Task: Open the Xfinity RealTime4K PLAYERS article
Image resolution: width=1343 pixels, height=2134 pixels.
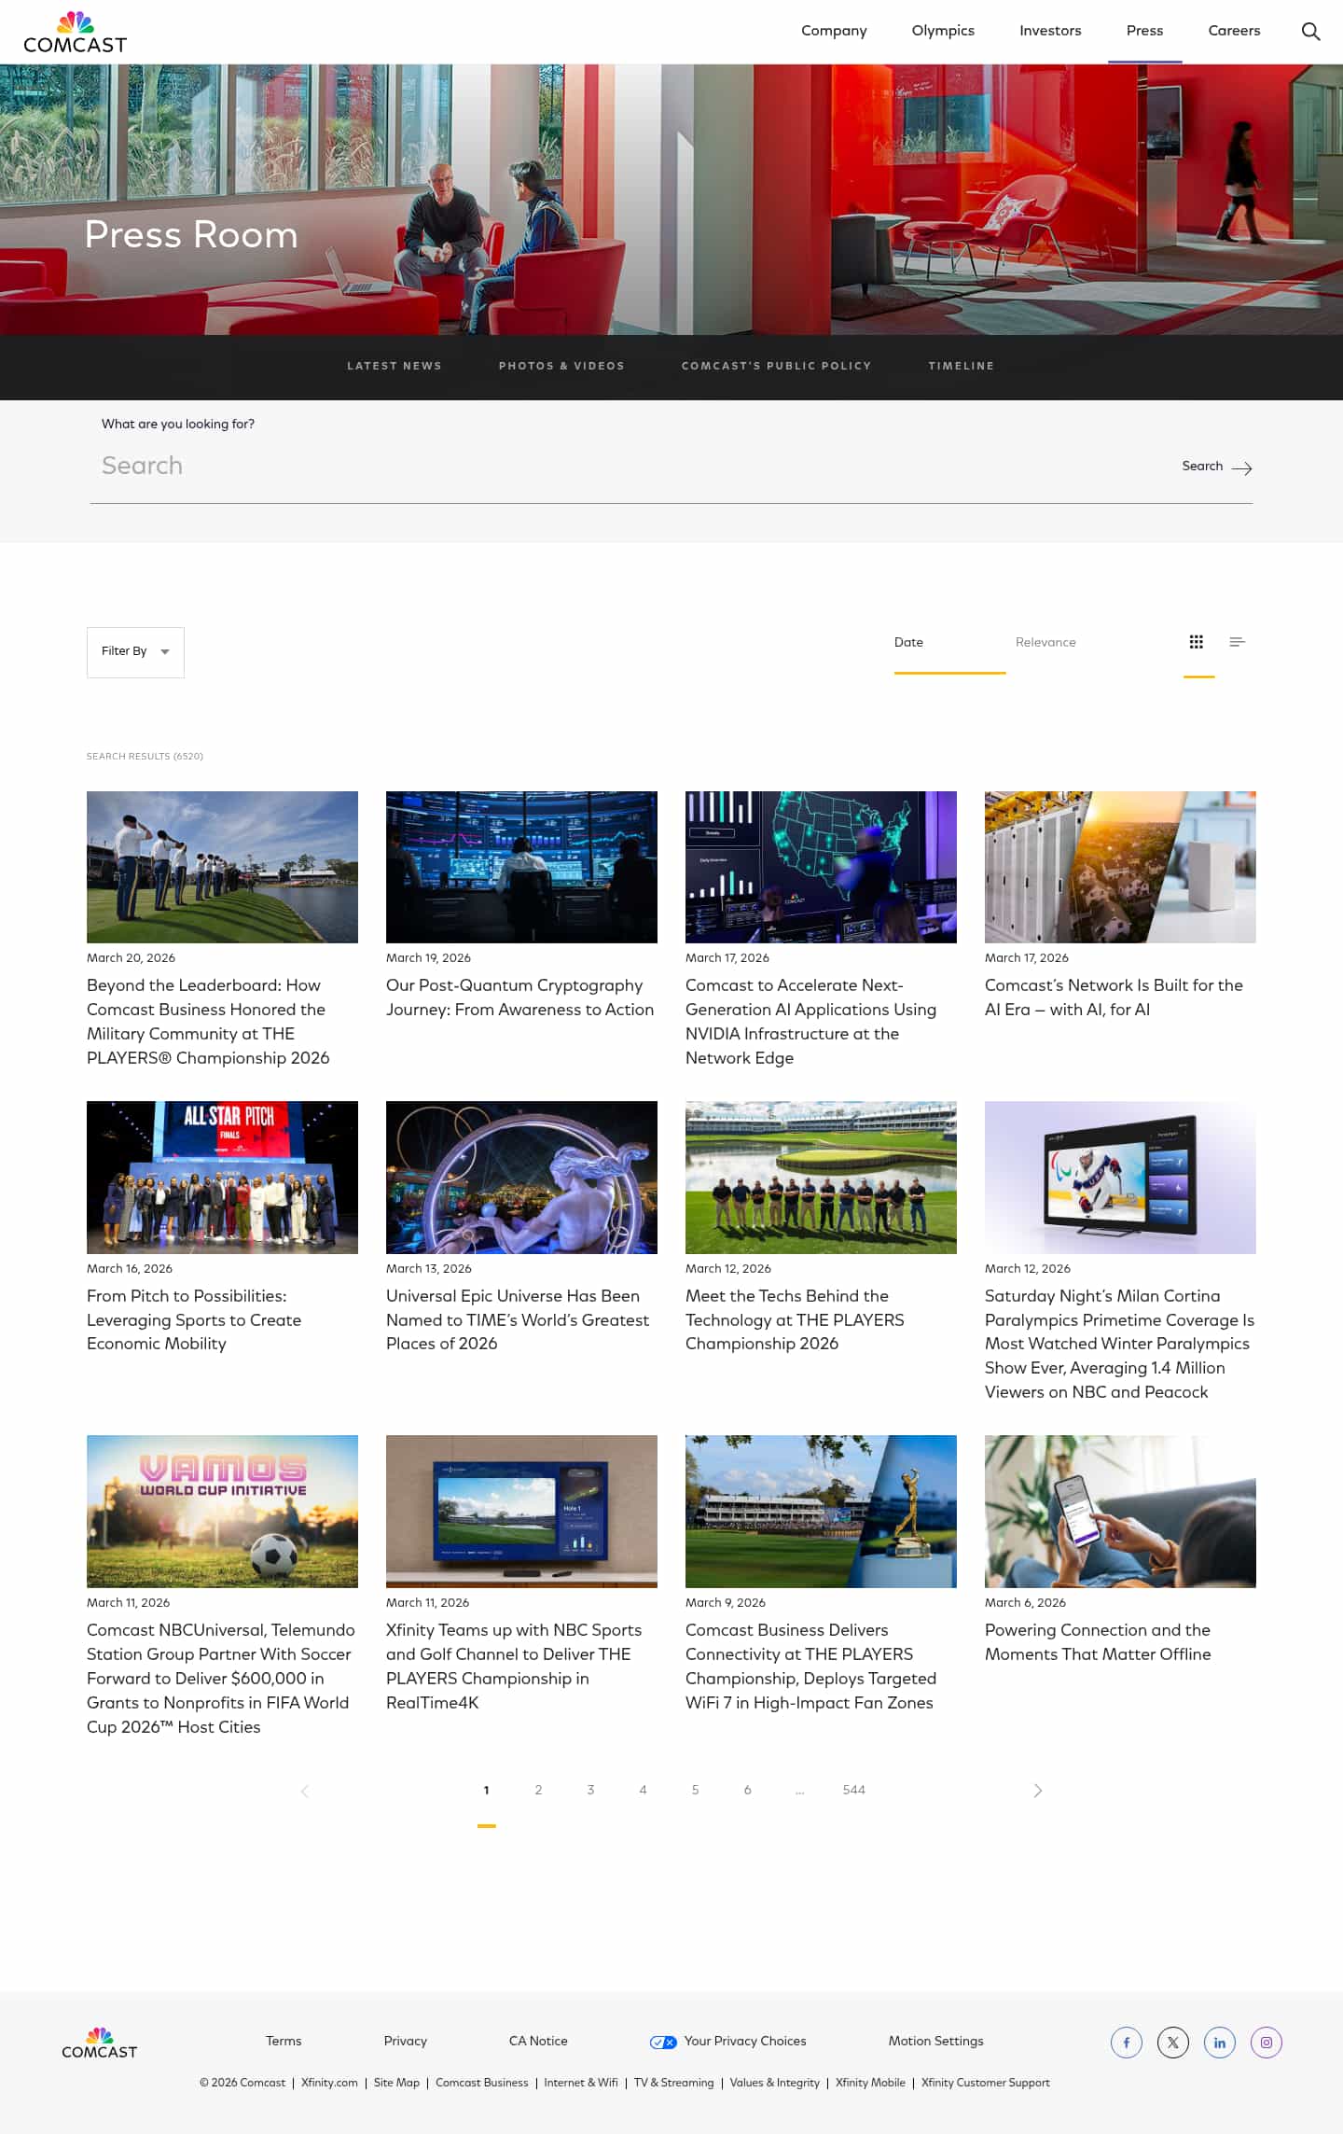Action: [x=514, y=1666]
